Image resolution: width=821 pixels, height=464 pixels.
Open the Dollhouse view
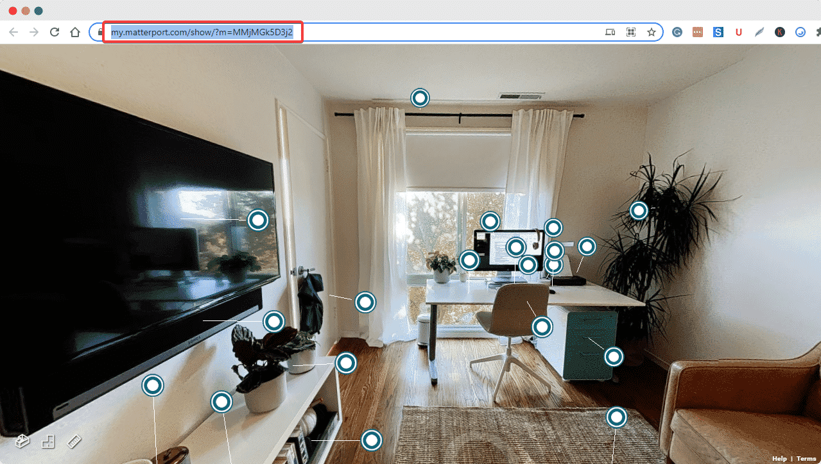tap(22, 441)
